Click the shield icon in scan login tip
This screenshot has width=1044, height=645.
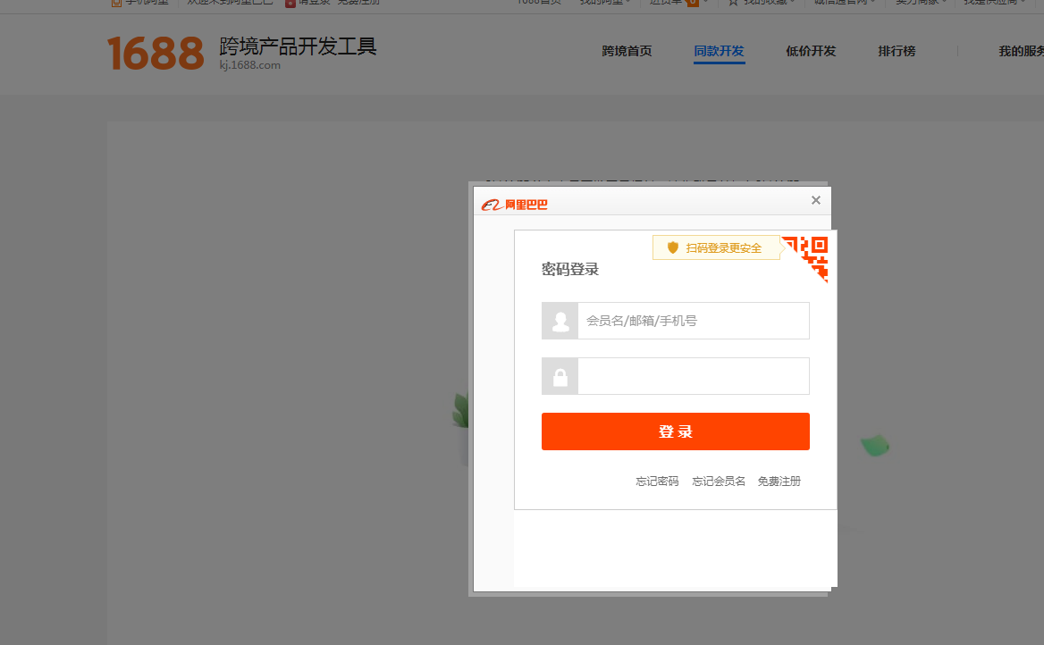pyautogui.click(x=672, y=247)
